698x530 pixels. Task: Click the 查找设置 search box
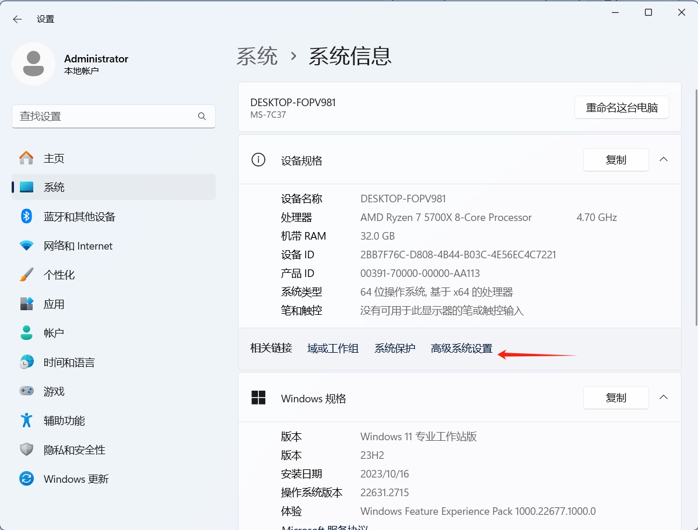tap(105, 116)
